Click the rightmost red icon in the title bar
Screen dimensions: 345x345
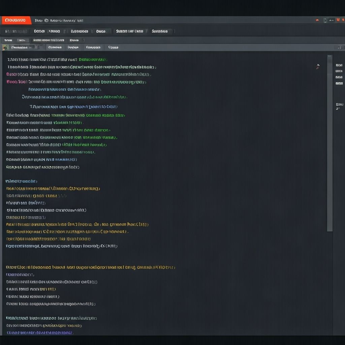tap(343, 20)
